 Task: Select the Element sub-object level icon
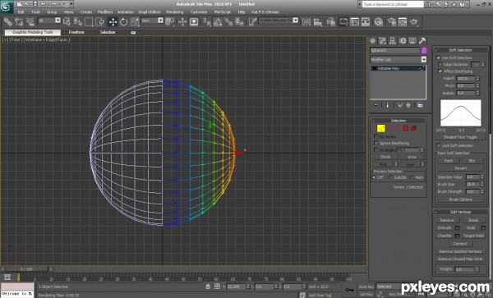coord(414,128)
